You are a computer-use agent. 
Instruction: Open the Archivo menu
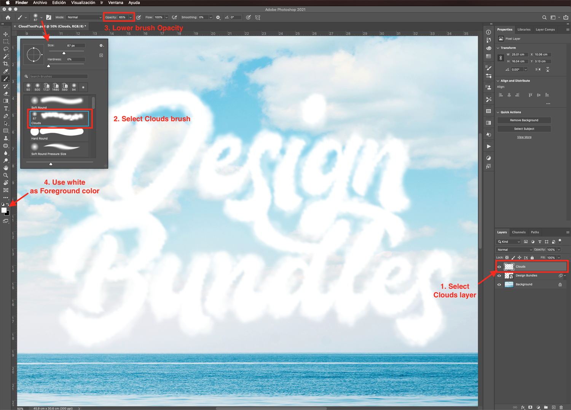tap(40, 3)
